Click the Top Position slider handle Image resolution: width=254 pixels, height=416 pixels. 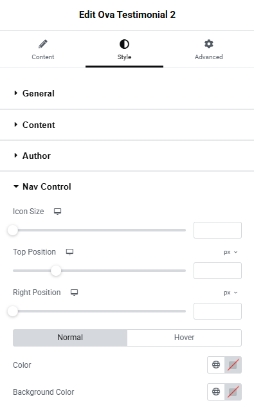(56, 271)
